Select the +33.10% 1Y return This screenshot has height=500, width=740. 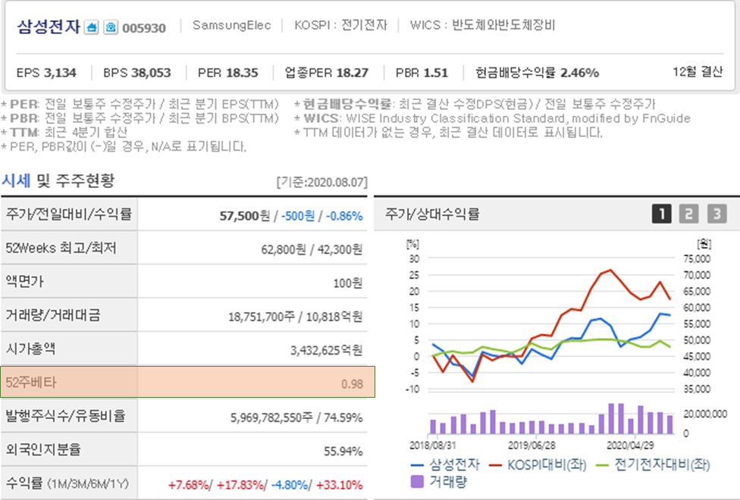point(340,485)
